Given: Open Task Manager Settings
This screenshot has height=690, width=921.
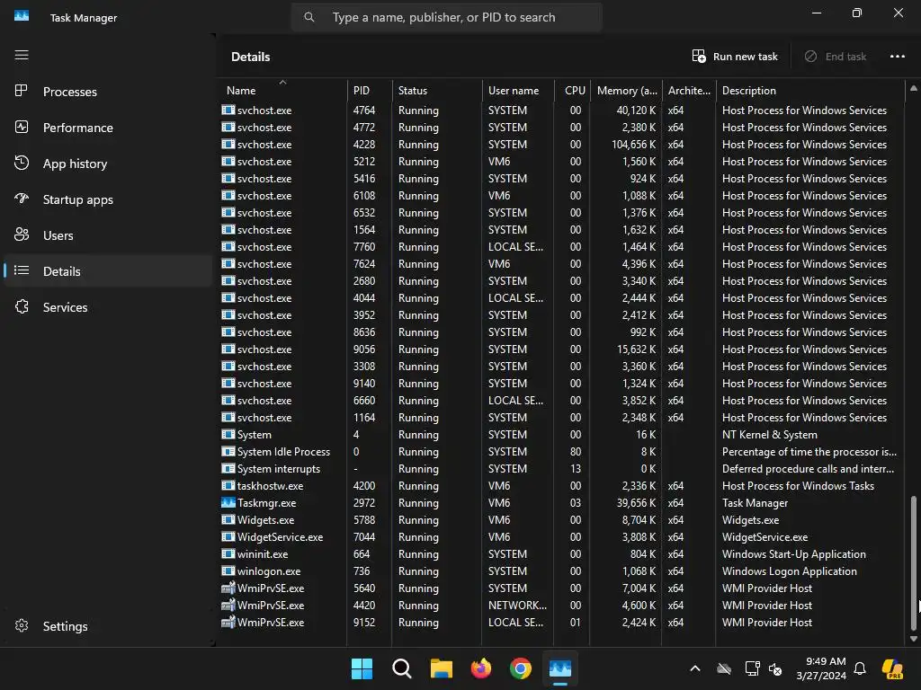Looking at the screenshot, I should (x=108, y=626).
